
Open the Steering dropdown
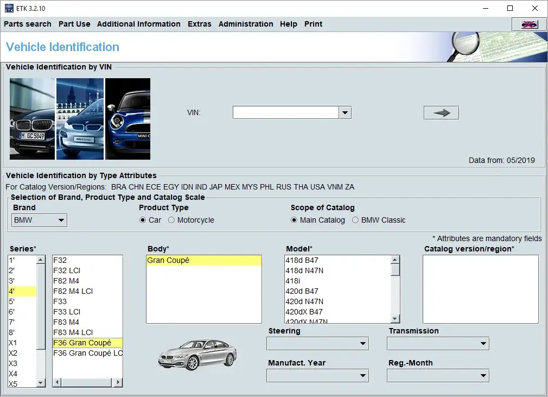coord(362,343)
